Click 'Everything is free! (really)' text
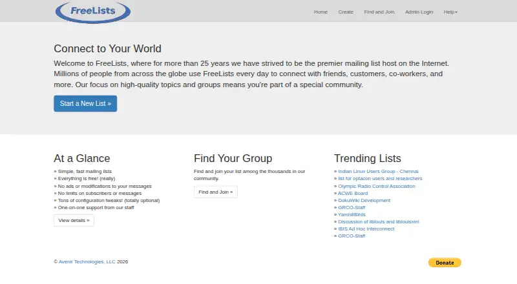517x284 pixels. pyautogui.click(x=87, y=178)
